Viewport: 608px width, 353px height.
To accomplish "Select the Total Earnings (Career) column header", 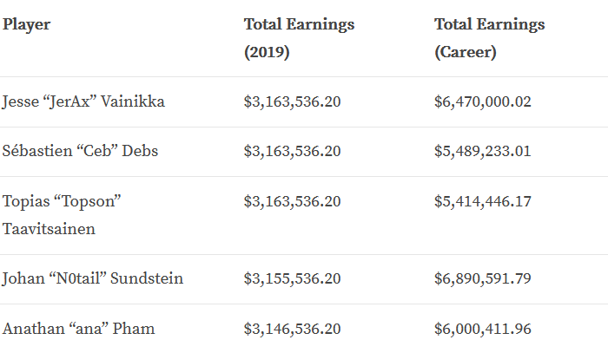I will 489,38.
